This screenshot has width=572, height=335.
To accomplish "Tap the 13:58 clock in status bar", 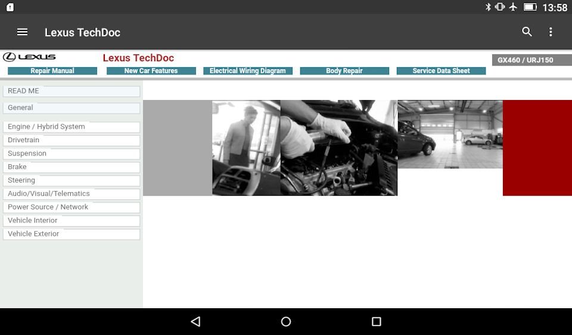I will point(555,7).
